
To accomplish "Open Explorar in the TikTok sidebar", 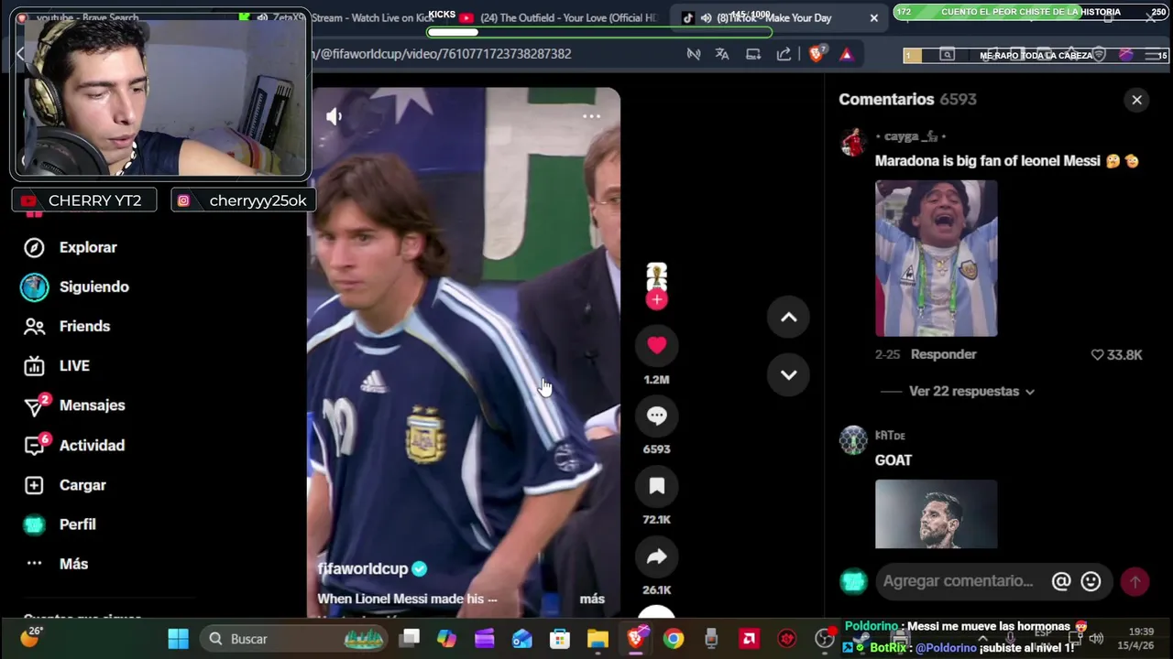I will click(x=88, y=247).
